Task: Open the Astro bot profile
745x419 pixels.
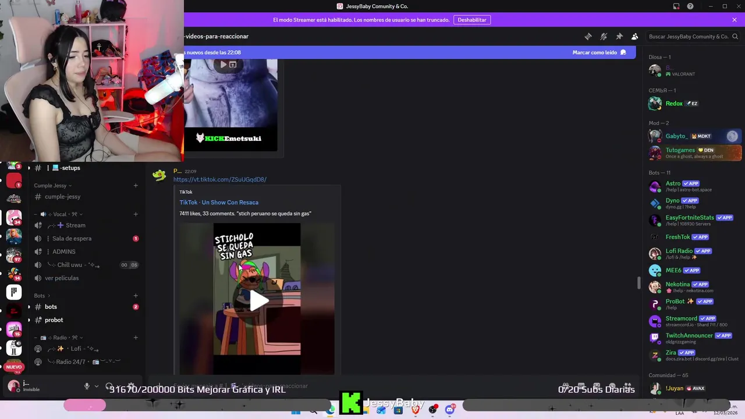Action: click(x=694, y=186)
